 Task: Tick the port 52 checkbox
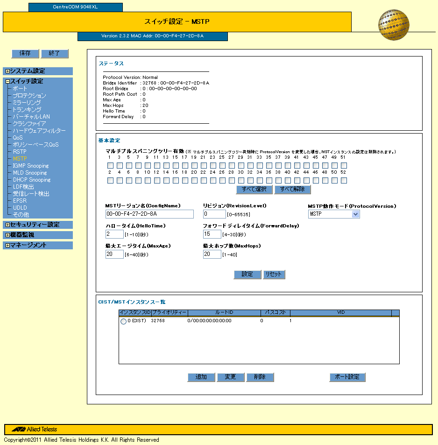(344, 181)
